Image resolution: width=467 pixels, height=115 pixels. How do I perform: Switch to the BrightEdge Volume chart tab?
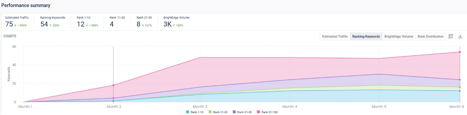click(399, 36)
